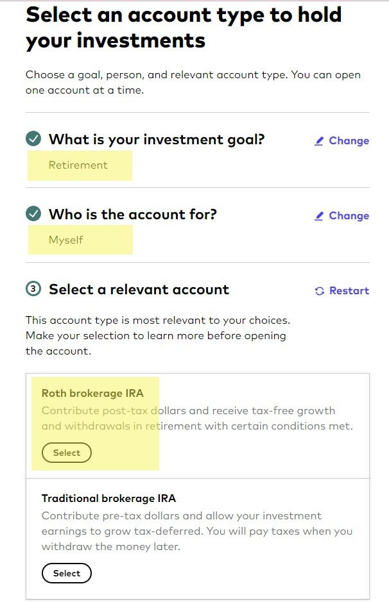Image resolution: width=389 pixels, height=602 pixels.
Task: Open Change for your investment goal
Action: point(349,140)
